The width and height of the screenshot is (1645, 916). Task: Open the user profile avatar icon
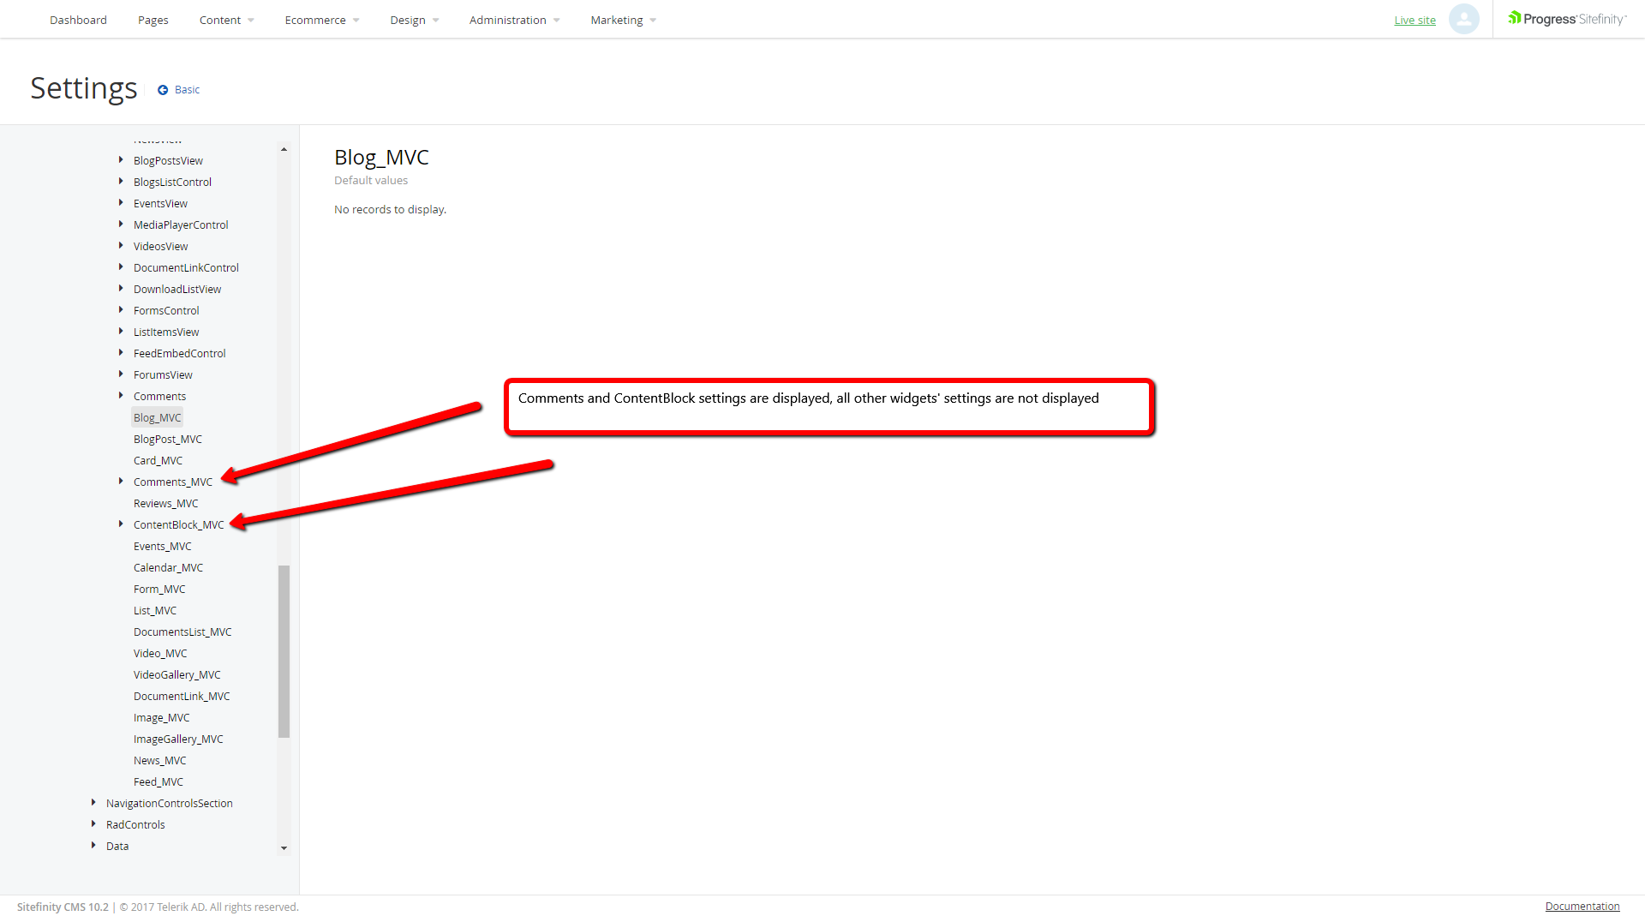[x=1464, y=18]
